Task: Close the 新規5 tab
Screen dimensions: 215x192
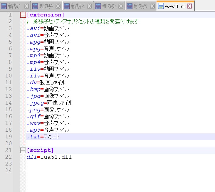Action: 152,6
